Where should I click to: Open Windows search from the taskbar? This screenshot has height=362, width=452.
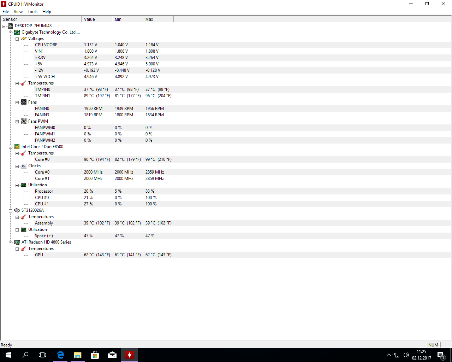[x=25, y=355]
